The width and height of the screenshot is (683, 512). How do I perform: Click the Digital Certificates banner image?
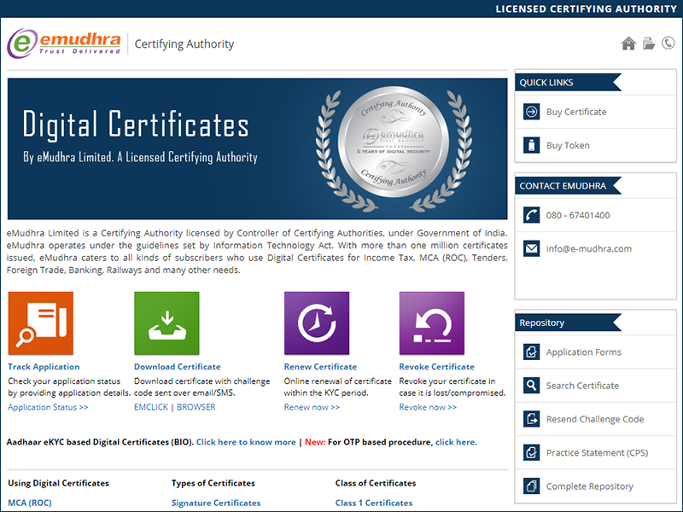[258, 148]
